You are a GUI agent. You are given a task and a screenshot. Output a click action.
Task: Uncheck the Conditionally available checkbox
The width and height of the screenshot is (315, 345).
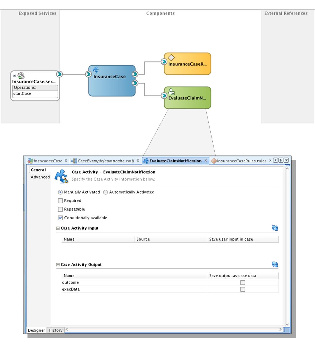click(60, 218)
